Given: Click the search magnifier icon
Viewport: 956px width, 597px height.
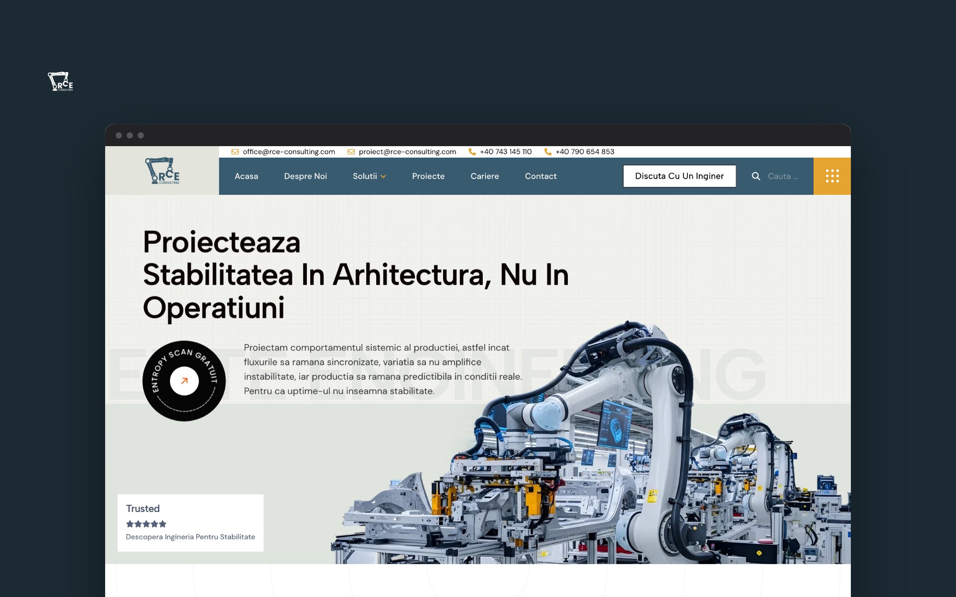Looking at the screenshot, I should (756, 176).
